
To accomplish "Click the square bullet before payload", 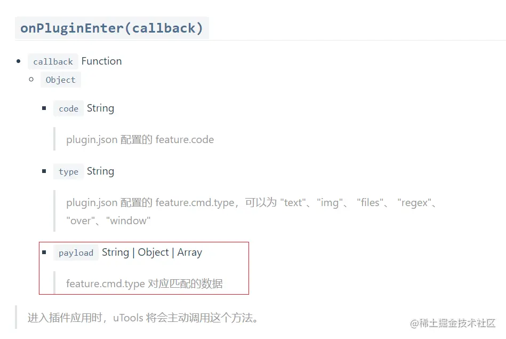I will tap(44, 253).
